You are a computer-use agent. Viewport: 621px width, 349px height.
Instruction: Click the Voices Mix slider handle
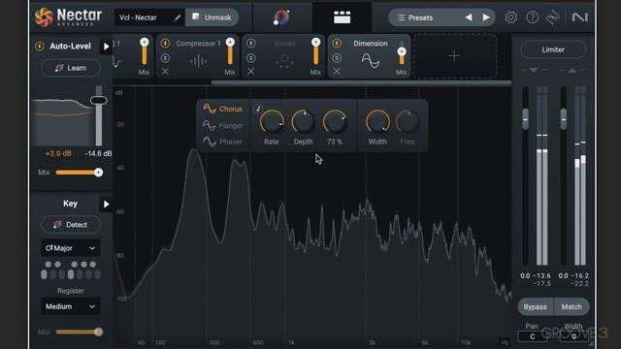click(315, 43)
